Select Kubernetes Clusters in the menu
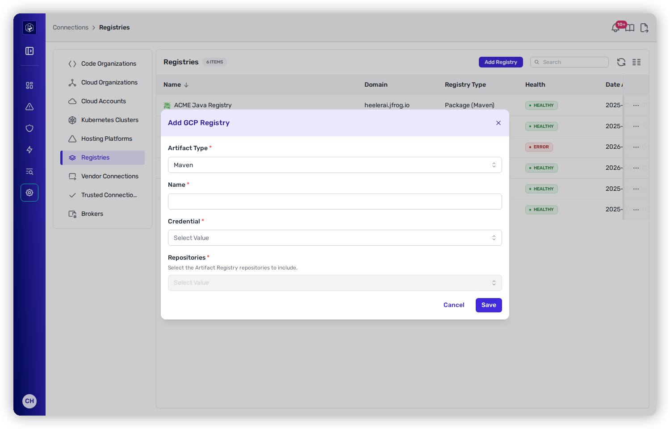 pyautogui.click(x=102, y=120)
